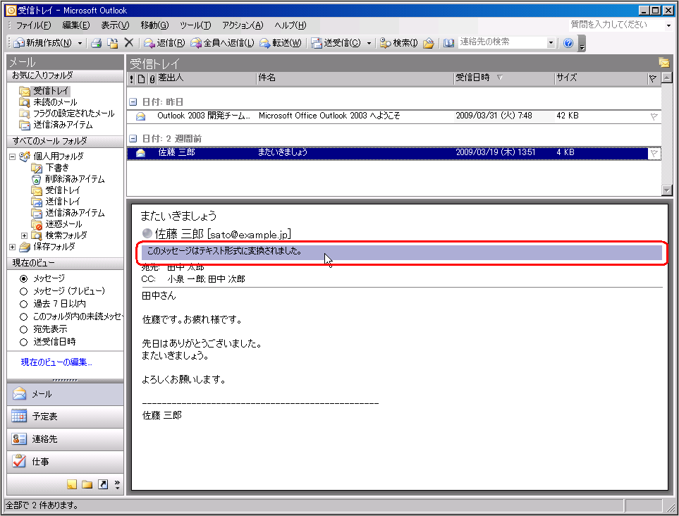Switch to the 予定表 calendar button
This screenshot has width=679, height=516.
(66, 417)
